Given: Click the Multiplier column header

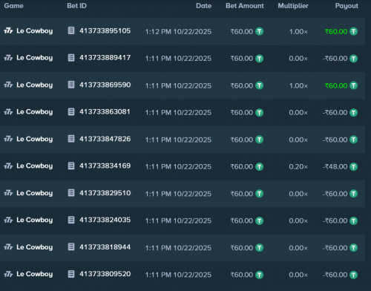Looking at the screenshot, I should point(293,6).
